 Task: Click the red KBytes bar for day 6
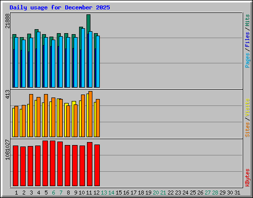(53, 163)
